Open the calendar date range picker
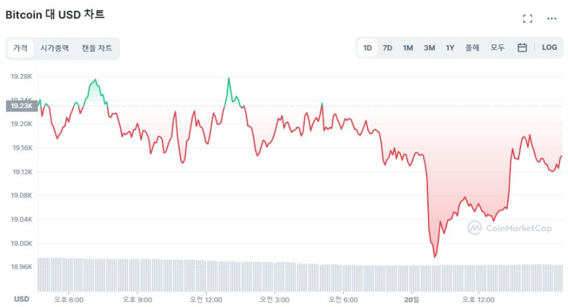Viewport: 568px width, 307px height. [x=522, y=48]
